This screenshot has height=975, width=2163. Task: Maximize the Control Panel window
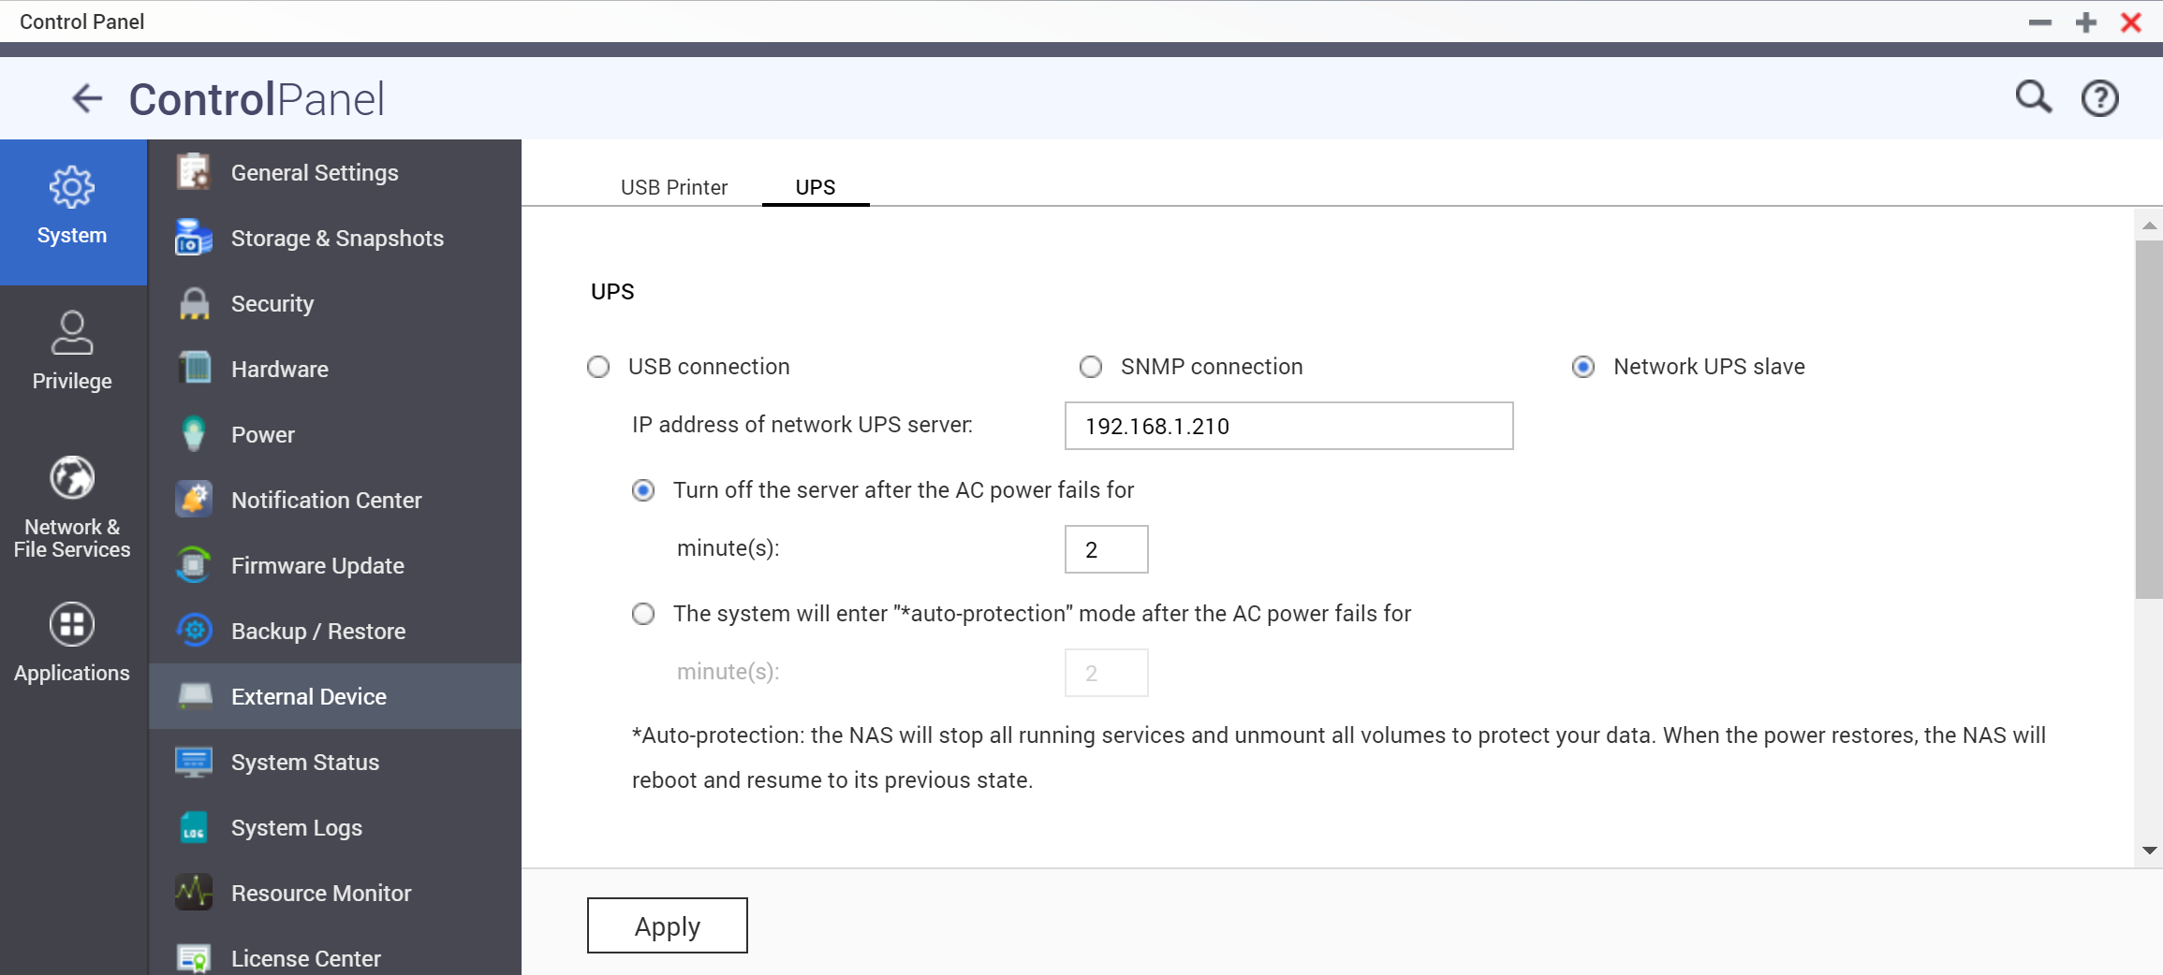[x=2085, y=22]
